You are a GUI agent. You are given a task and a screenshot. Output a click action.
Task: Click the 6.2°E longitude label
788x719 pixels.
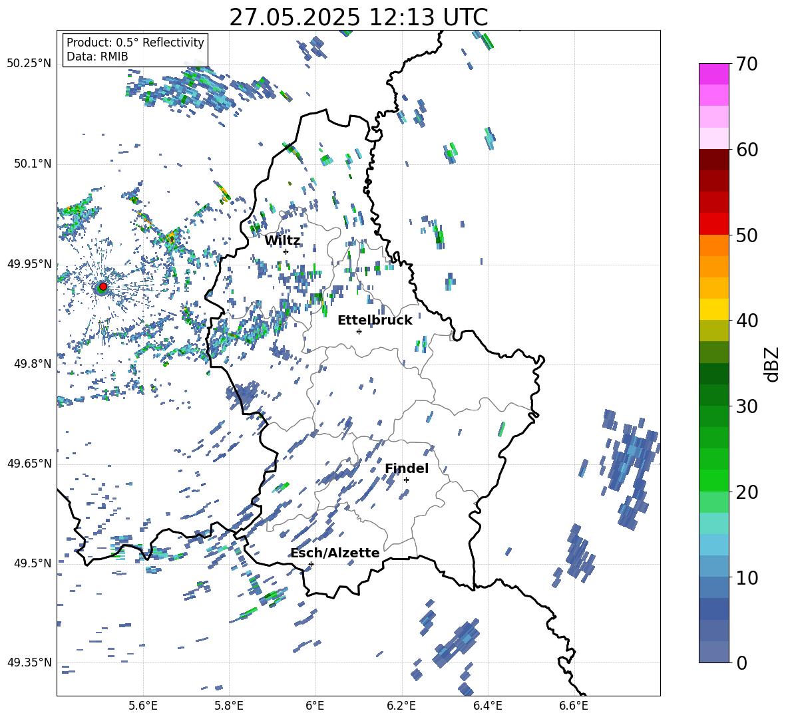(401, 706)
